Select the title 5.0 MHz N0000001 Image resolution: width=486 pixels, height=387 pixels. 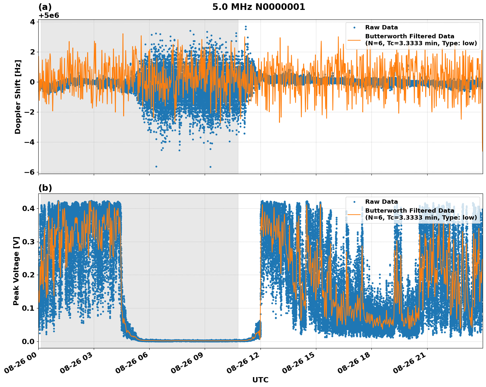click(x=259, y=6)
